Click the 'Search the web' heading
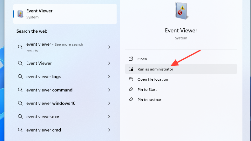This screenshot has height=141, width=251. (32, 31)
